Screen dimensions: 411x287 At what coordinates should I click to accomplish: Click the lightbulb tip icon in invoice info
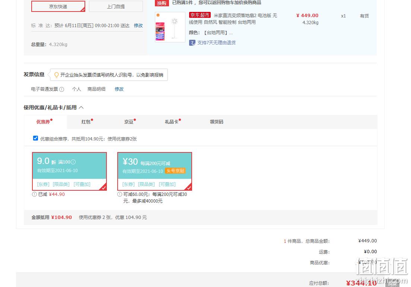click(x=56, y=75)
